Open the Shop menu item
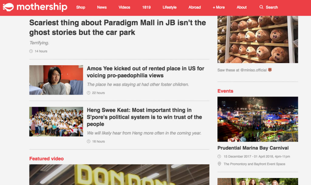311x185 pixels. pyautogui.click(x=81, y=7)
